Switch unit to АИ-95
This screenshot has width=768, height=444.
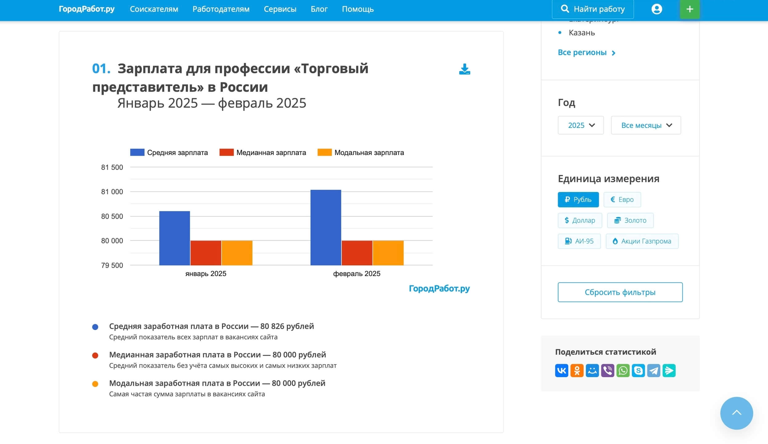(x=579, y=241)
